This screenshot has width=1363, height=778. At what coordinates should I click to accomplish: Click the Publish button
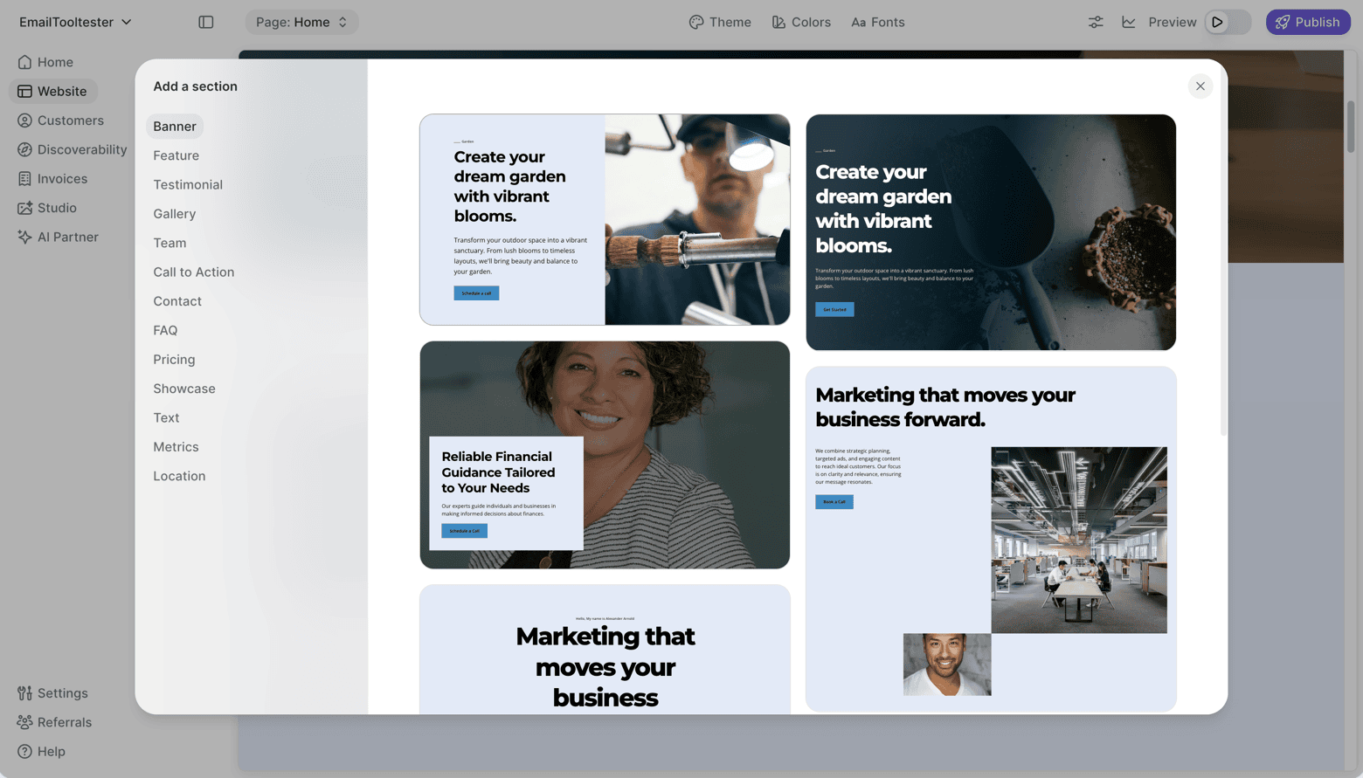click(x=1307, y=22)
